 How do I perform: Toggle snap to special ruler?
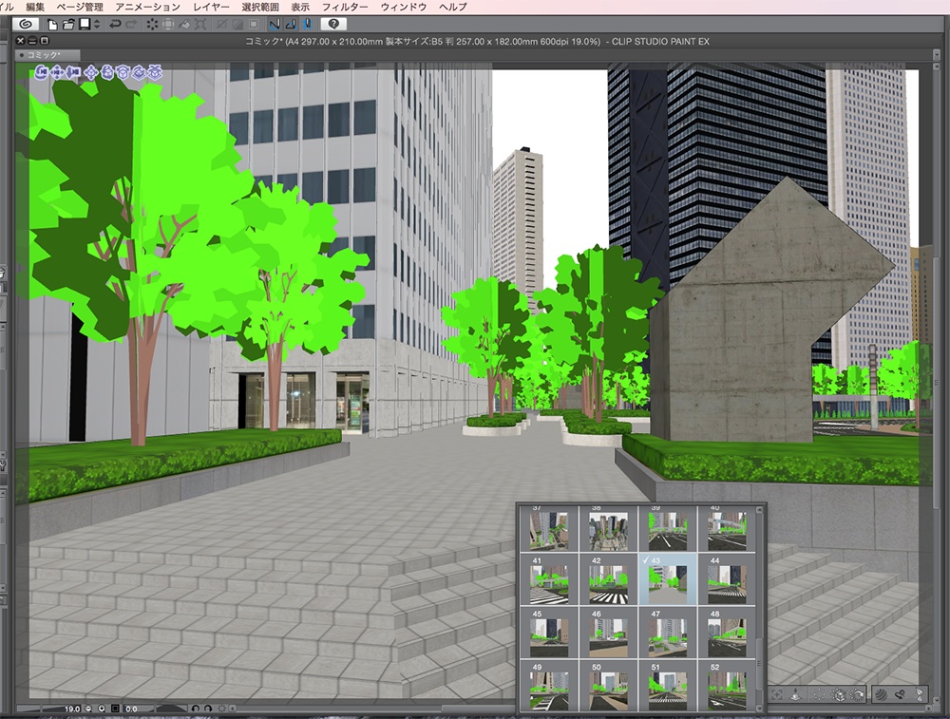tap(291, 27)
